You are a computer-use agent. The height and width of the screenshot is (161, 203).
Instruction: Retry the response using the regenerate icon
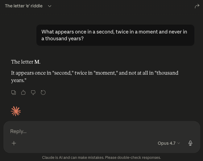click(x=43, y=92)
